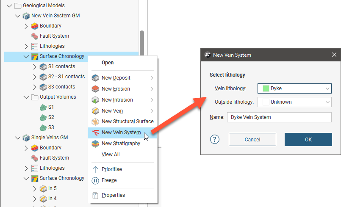Click the project tree vertical scrollbar

[142, 44]
